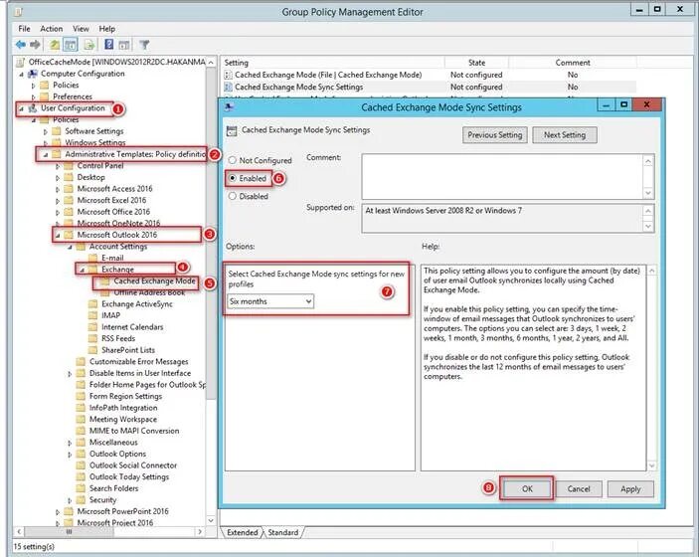Screen dimensions: 699x557
Task: Expand the Software Settings node
Action: click(46, 131)
